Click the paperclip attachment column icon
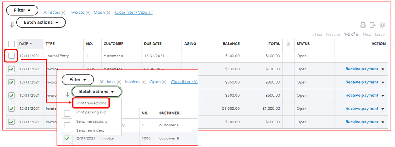 click(x=288, y=44)
